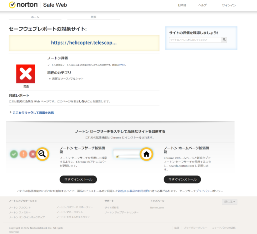Click the homepage extension house icon
Image resolution: width=257 pixels, height=234 pixels.
[x=146, y=154]
